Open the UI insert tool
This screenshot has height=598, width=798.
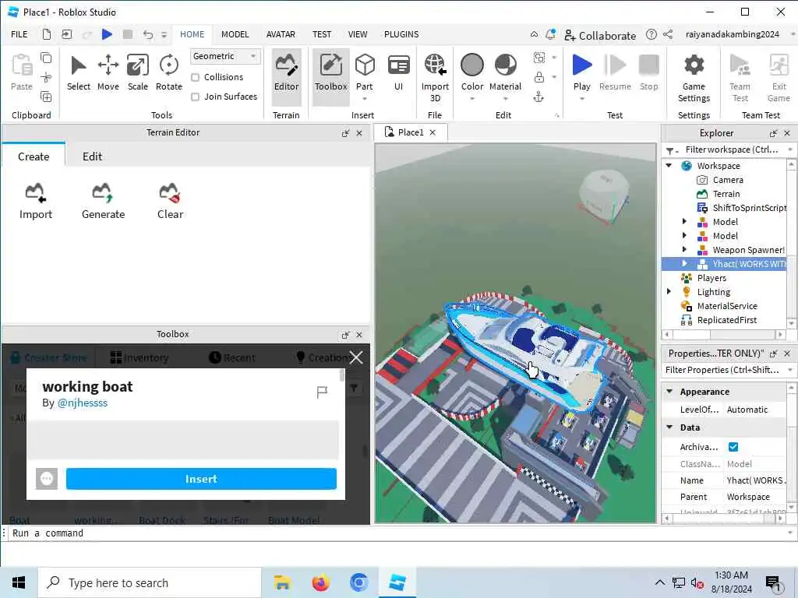click(x=398, y=72)
